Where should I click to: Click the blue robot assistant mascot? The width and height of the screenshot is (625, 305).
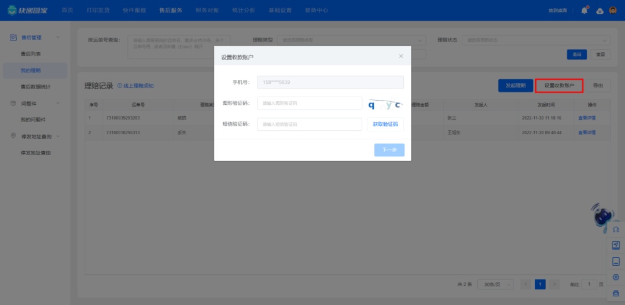pos(602,216)
